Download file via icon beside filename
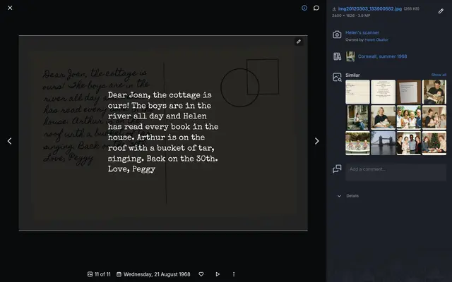This screenshot has height=282, width=452. point(334,9)
